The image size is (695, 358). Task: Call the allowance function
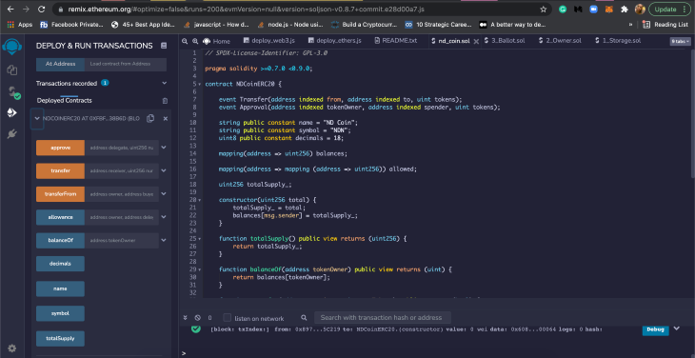point(60,217)
